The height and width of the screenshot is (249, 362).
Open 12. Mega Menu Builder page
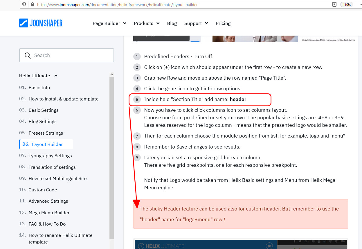point(44,213)
